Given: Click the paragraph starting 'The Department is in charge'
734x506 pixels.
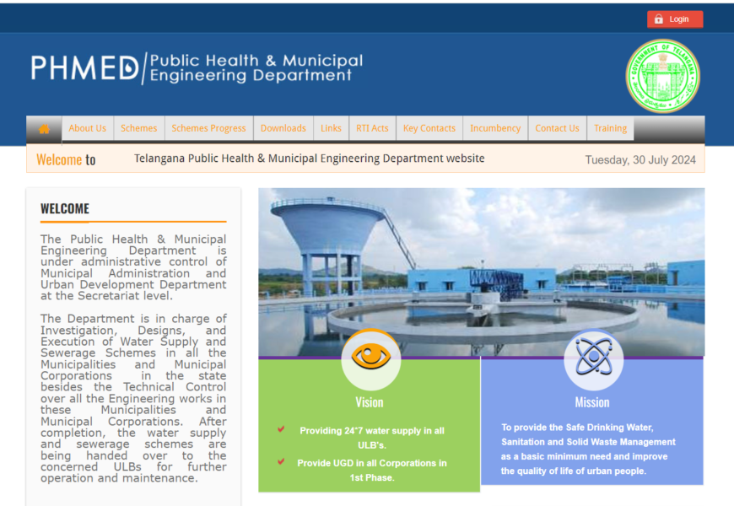Looking at the screenshot, I should click(x=133, y=398).
